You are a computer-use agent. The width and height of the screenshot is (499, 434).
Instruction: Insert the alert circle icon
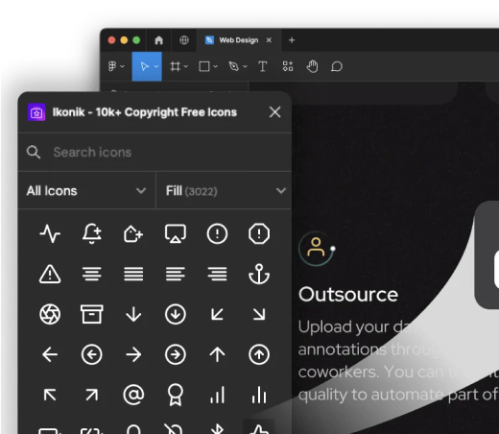[217, 234]
